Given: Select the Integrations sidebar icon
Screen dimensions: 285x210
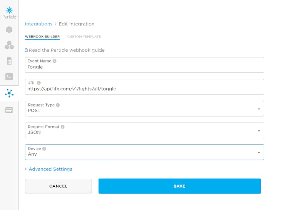Looking at the screenshot, I should click(9, 93).
